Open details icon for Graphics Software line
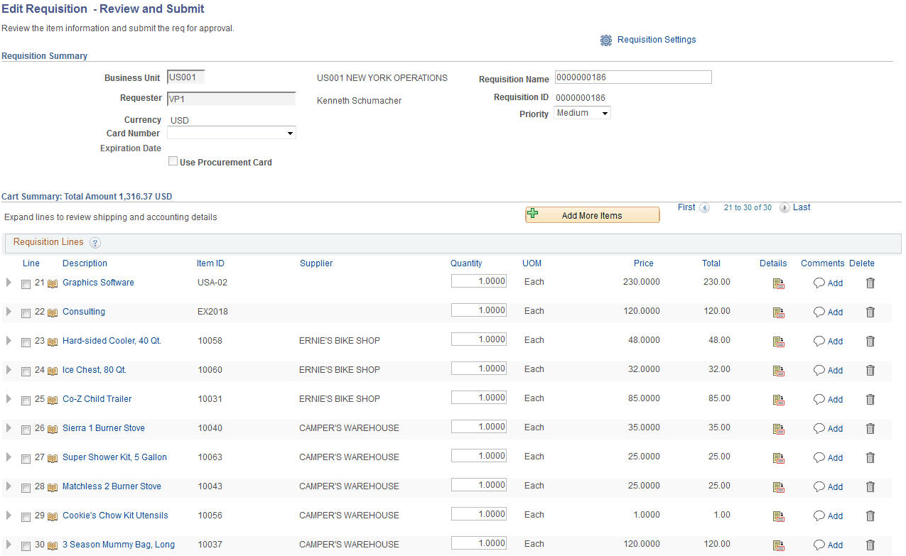Screen dimensions: 906x556 [x=779, y=283]
